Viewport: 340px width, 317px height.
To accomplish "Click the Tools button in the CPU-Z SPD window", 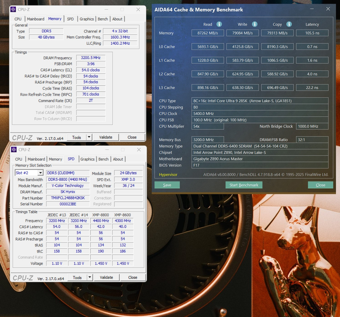I will pos(77,278).
